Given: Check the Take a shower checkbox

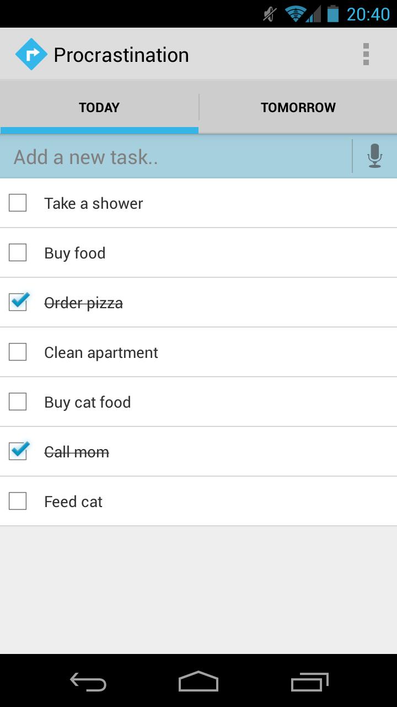Looking at the screenshot, I should pyautogui.click(x=18, y=203).
